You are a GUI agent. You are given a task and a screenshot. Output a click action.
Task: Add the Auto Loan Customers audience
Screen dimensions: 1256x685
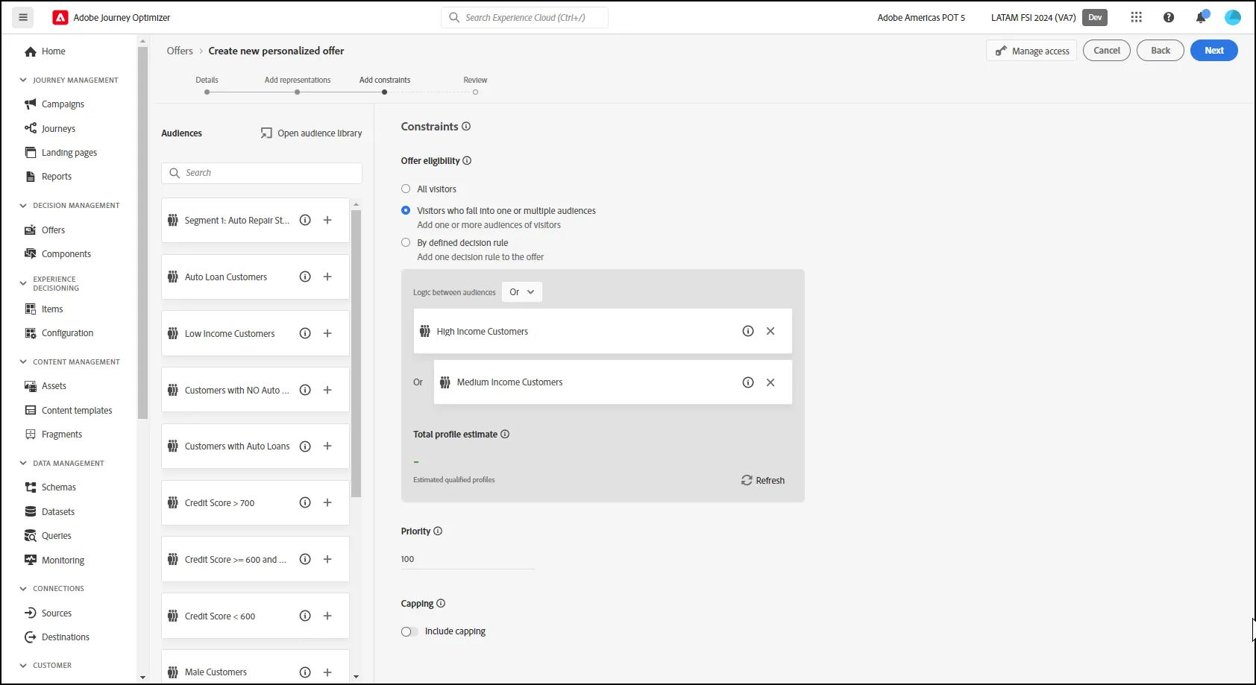pyautogui.click(x=327, y=277)
